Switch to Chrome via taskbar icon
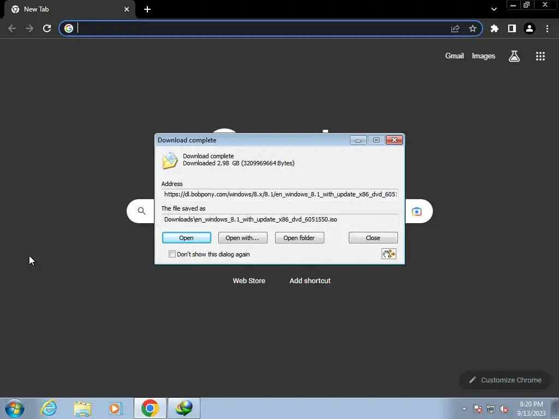Viewport: 559px width, 419px height. pyautogui.click(x=150, y=408)
